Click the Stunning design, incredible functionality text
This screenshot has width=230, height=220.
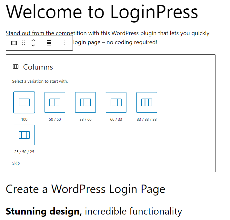[x=94, y=211]
